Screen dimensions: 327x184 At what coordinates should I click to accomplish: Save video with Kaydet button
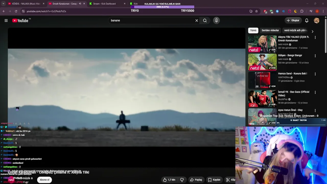coord(214,180)
